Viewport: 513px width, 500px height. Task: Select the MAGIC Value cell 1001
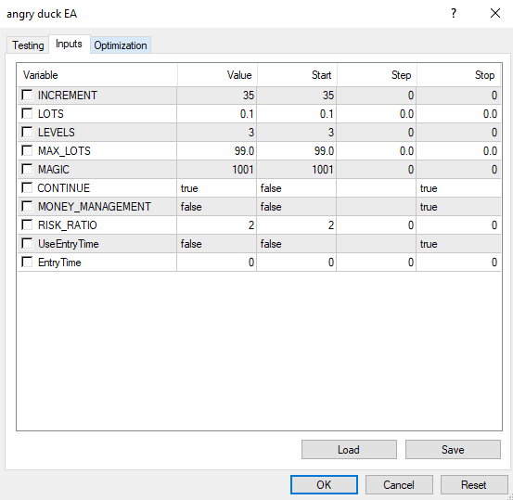[216, 169]
